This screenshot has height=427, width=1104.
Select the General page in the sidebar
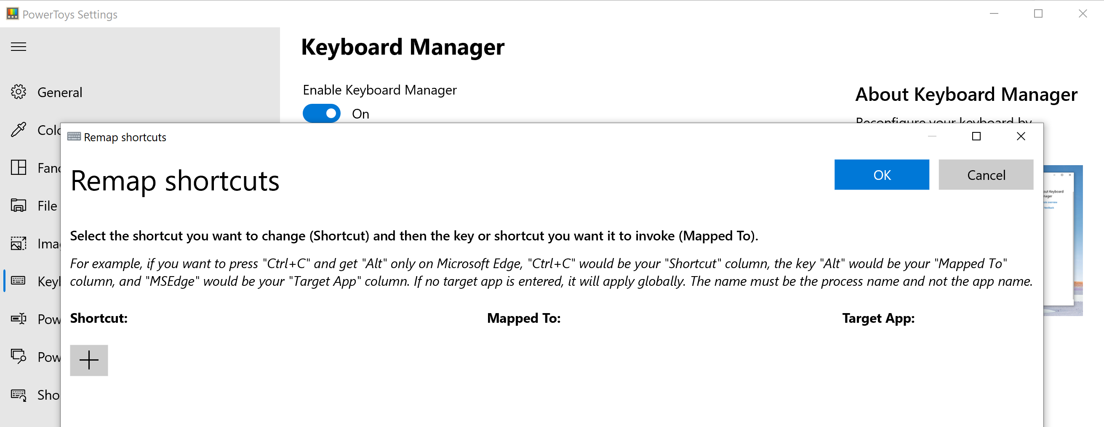[60, 92]
